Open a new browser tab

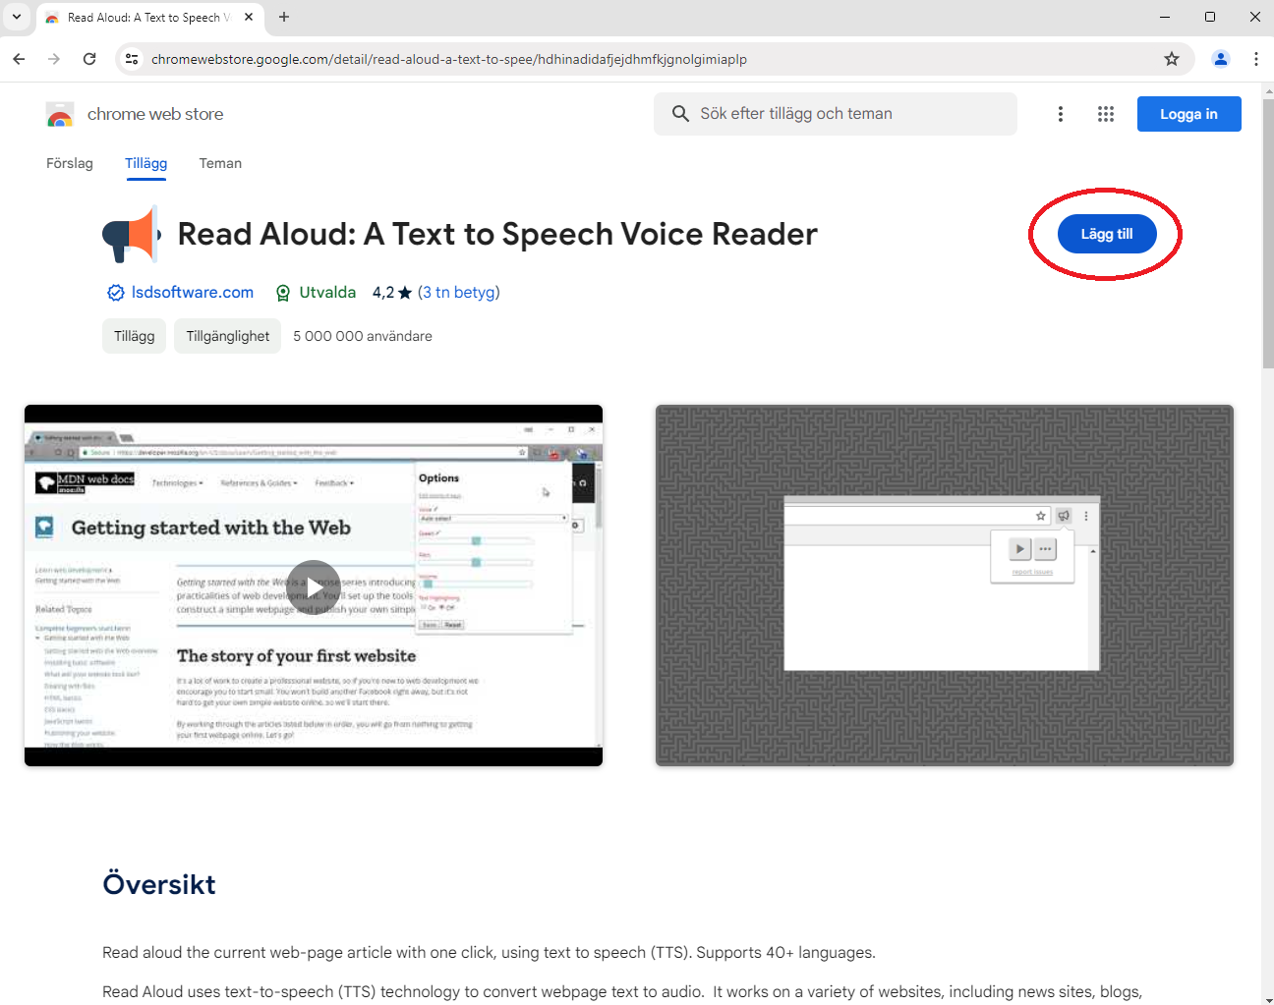(284, 17)
